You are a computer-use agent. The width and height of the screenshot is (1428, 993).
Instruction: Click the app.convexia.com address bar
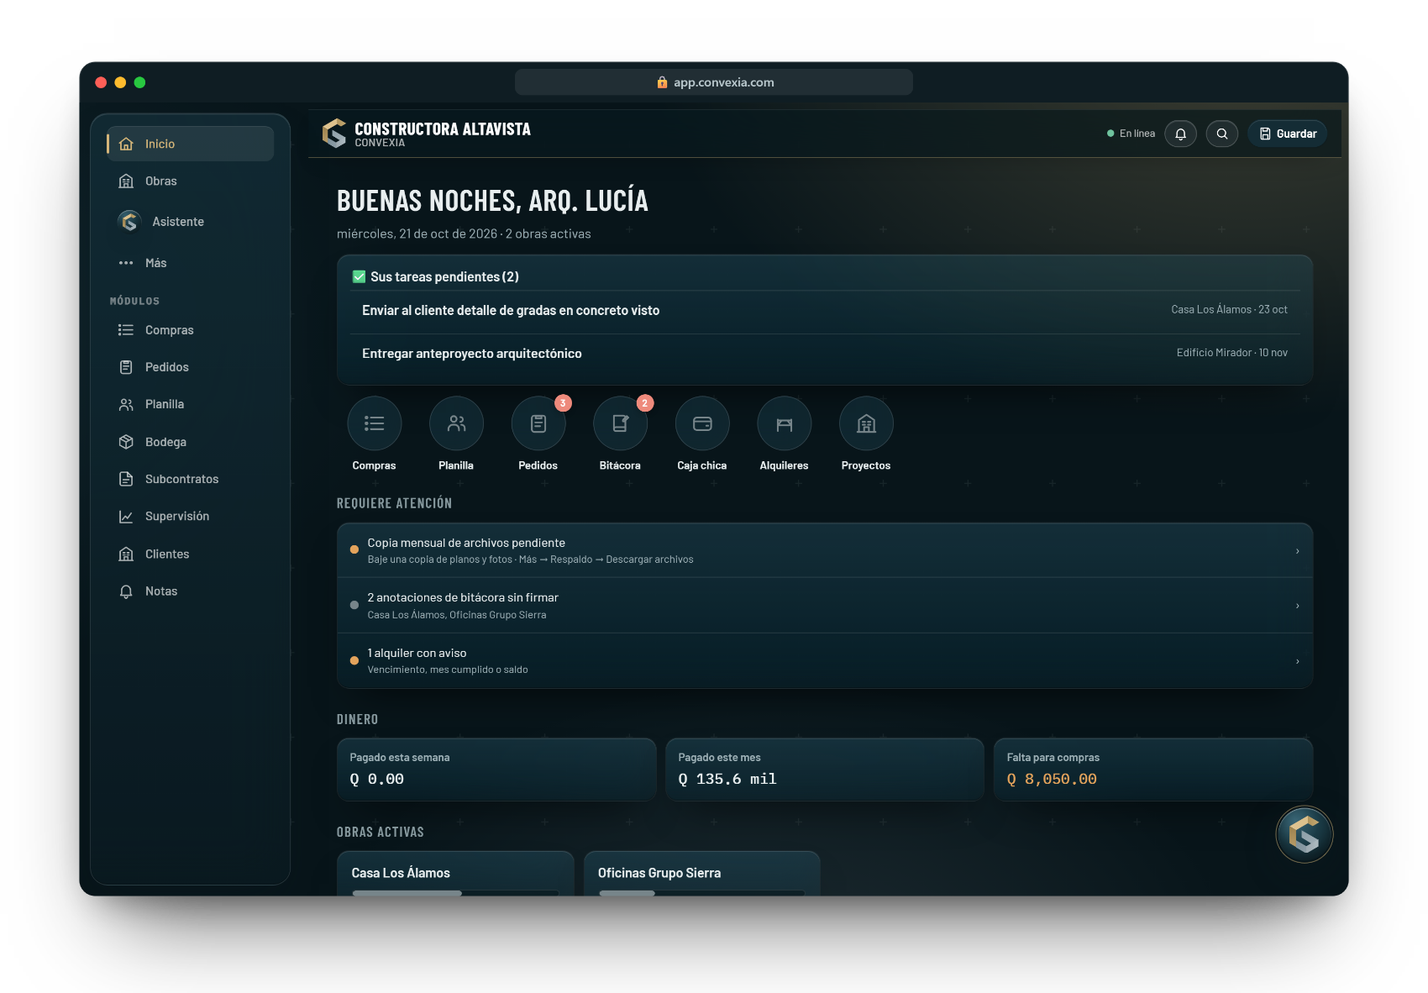point(714,82)
